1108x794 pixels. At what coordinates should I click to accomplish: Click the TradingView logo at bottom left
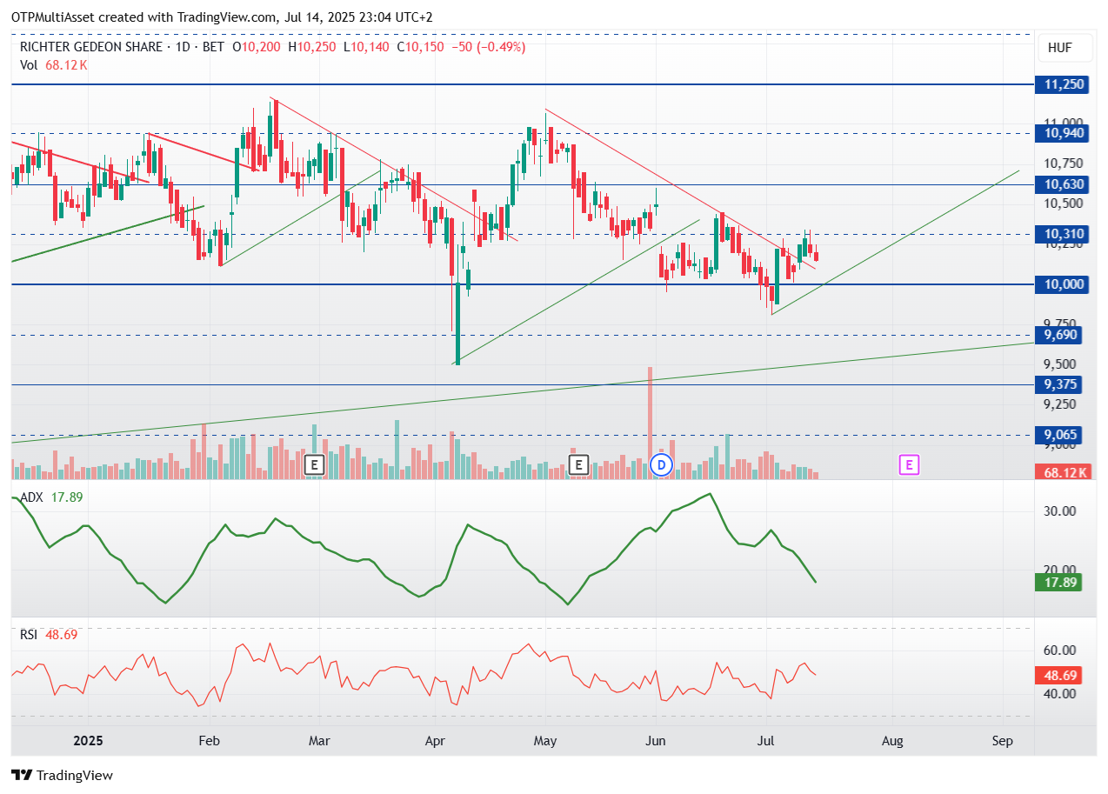(62, 775)
